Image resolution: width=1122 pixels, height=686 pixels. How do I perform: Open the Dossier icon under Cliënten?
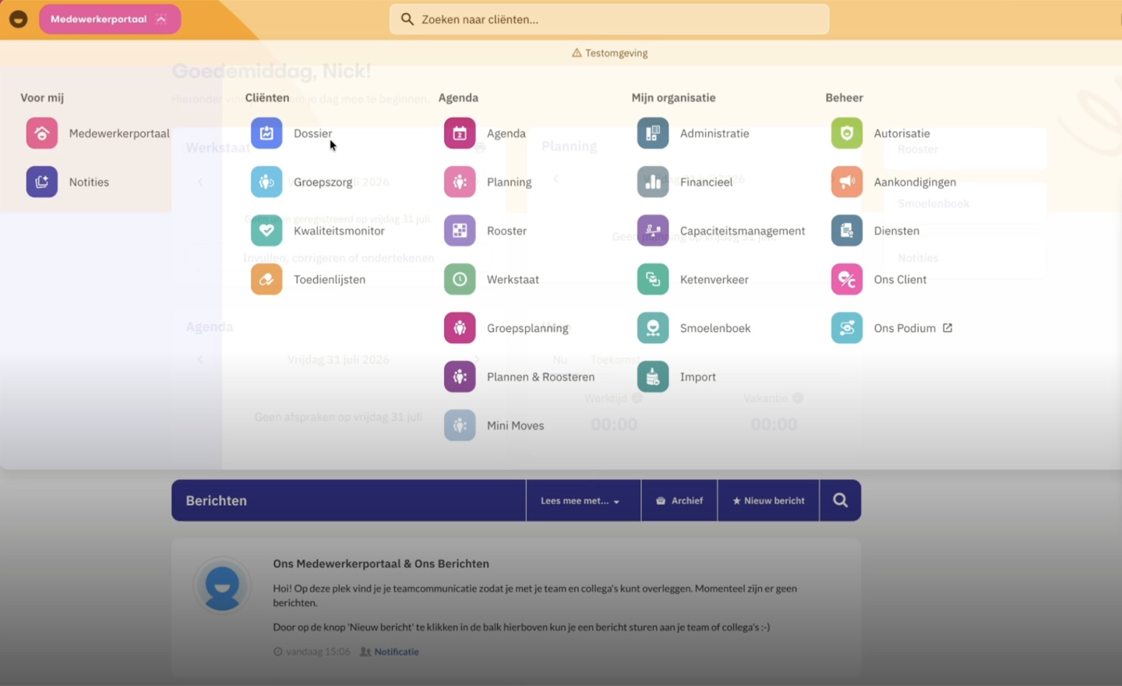(x=266, y=133)
